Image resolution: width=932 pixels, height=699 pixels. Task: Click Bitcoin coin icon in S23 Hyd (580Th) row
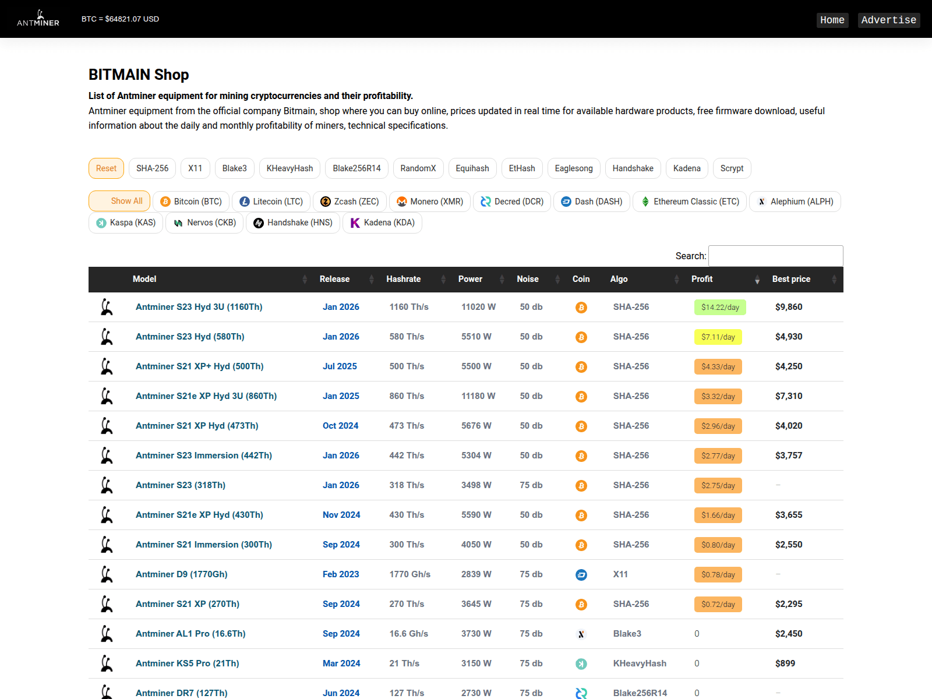[581, 337]
